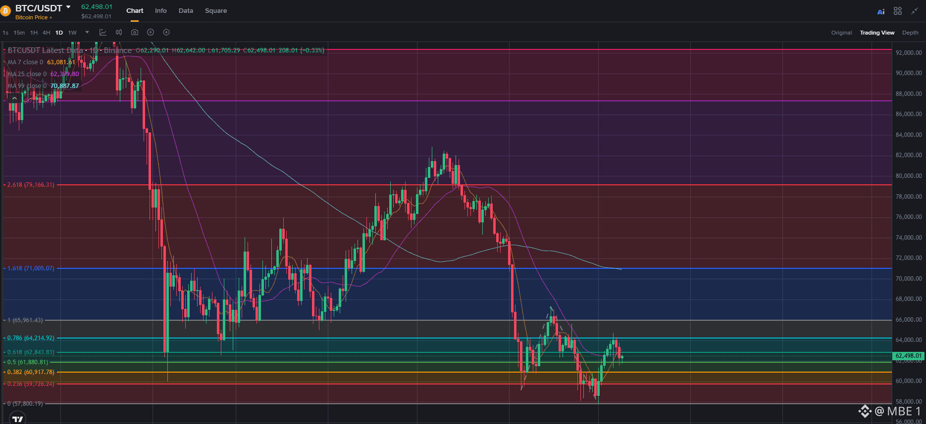Select the MA 99 close indicator legend

point(43,86)
